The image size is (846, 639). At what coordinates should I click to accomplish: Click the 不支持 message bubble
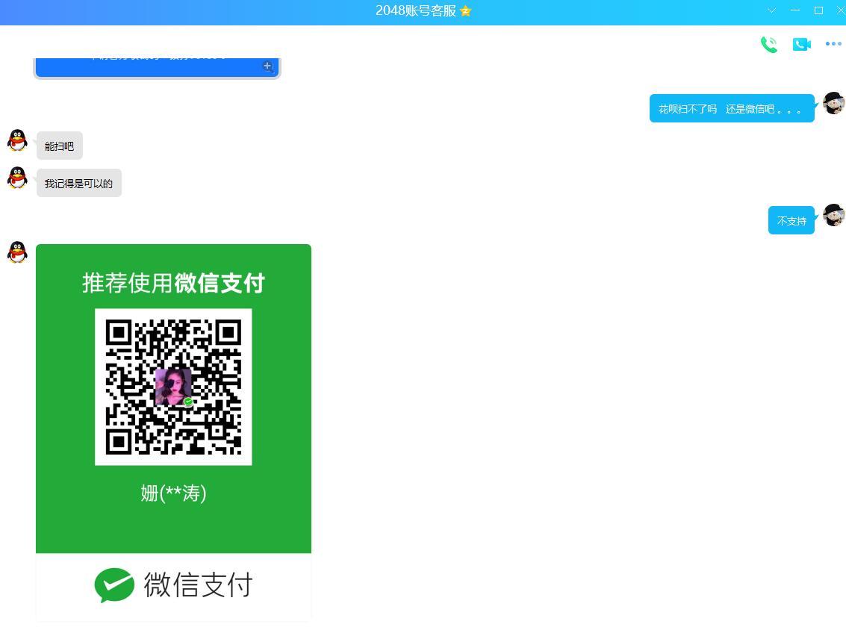point(791,220)
